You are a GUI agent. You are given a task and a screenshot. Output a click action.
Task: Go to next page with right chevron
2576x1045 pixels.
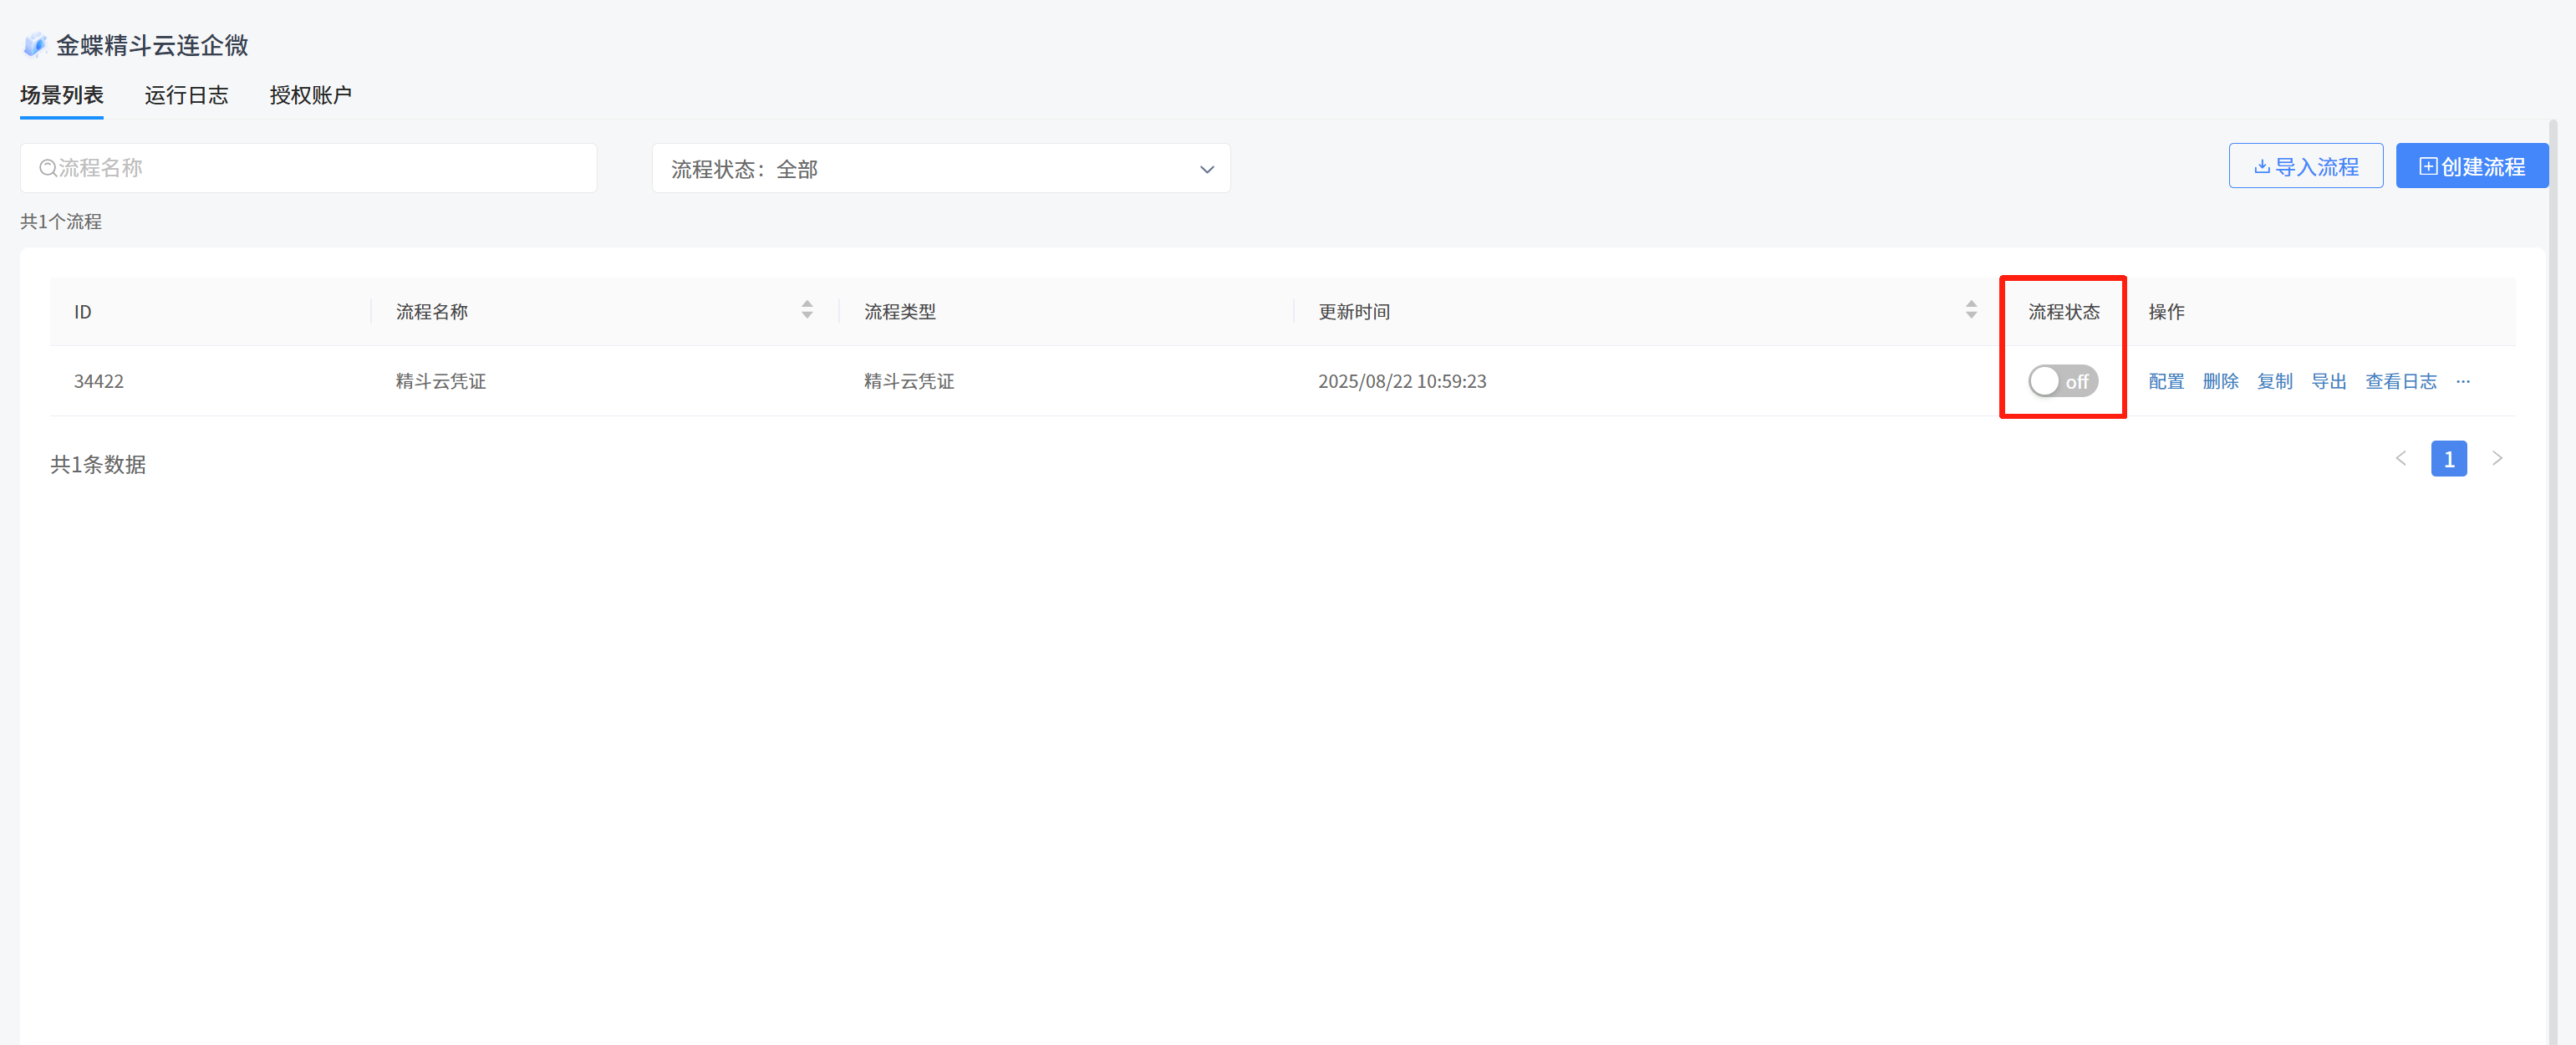point(2497,459)
